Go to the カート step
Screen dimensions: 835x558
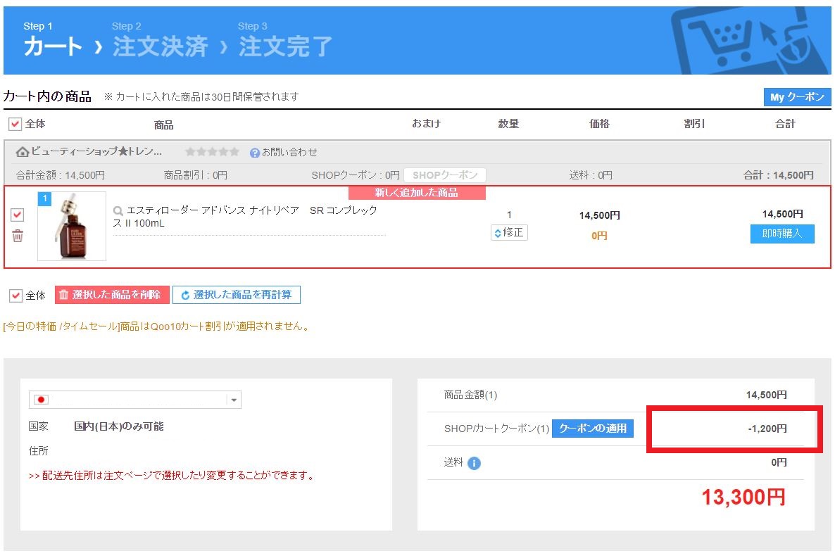(x=53, y=46)
